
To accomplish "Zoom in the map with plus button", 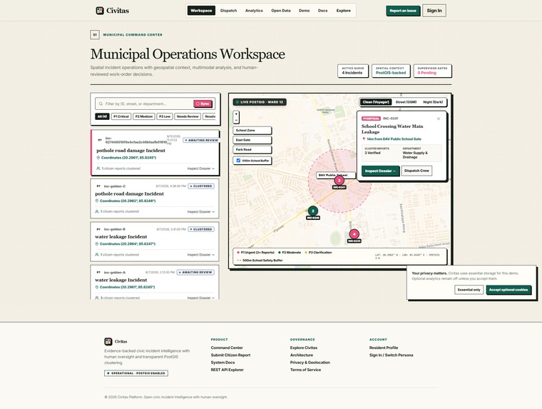I will tap(236, 113).
